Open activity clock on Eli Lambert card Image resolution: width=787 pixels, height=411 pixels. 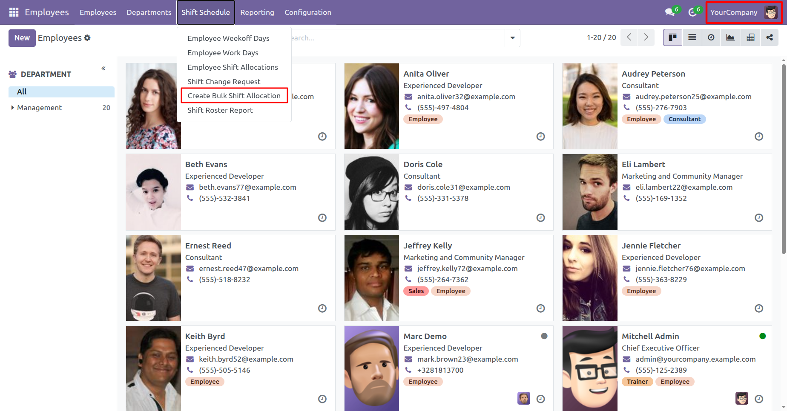(x=759, y=218)
